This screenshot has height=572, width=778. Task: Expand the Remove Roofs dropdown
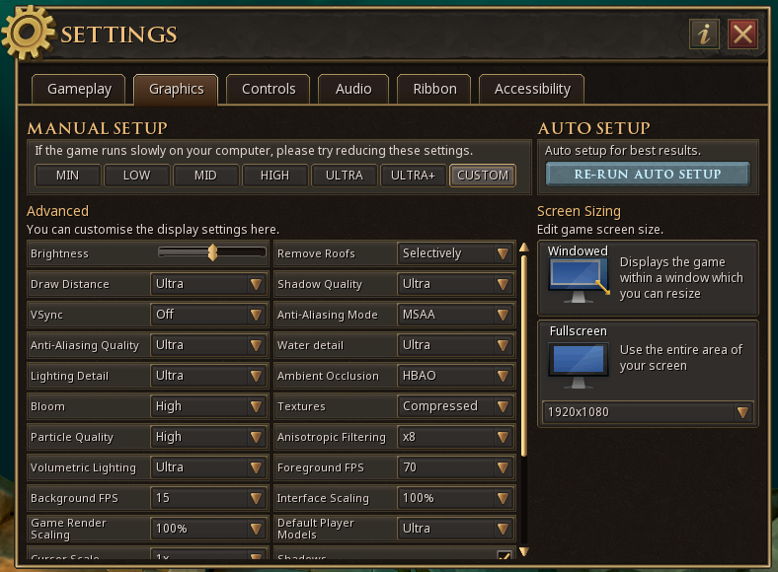[x=455, y=253]
